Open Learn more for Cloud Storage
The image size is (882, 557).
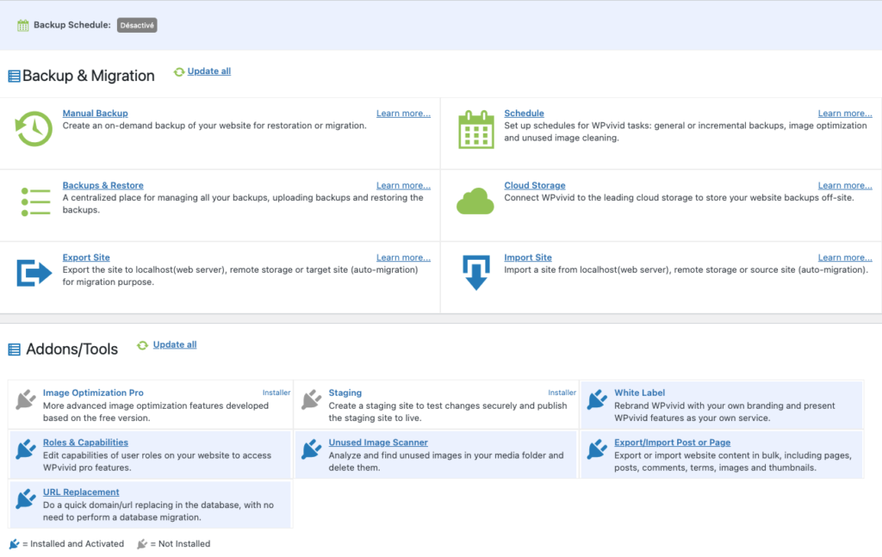click(844, 186)
